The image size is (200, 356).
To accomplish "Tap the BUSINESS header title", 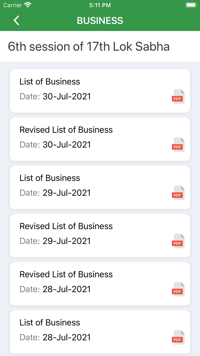I will (100, 21).
